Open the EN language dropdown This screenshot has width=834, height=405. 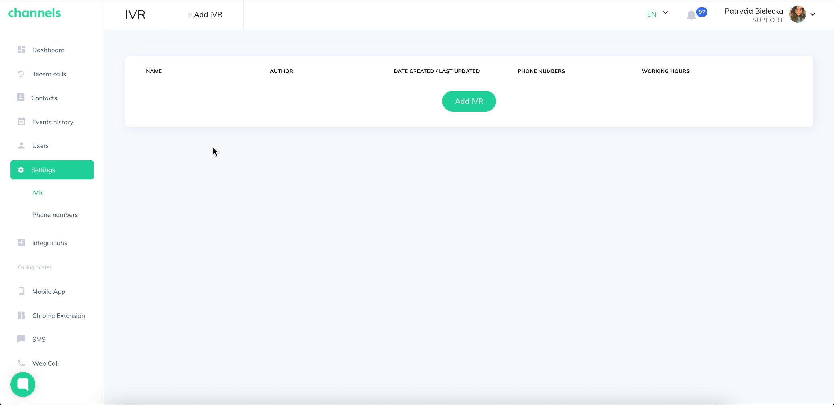(x=657, y=14)
